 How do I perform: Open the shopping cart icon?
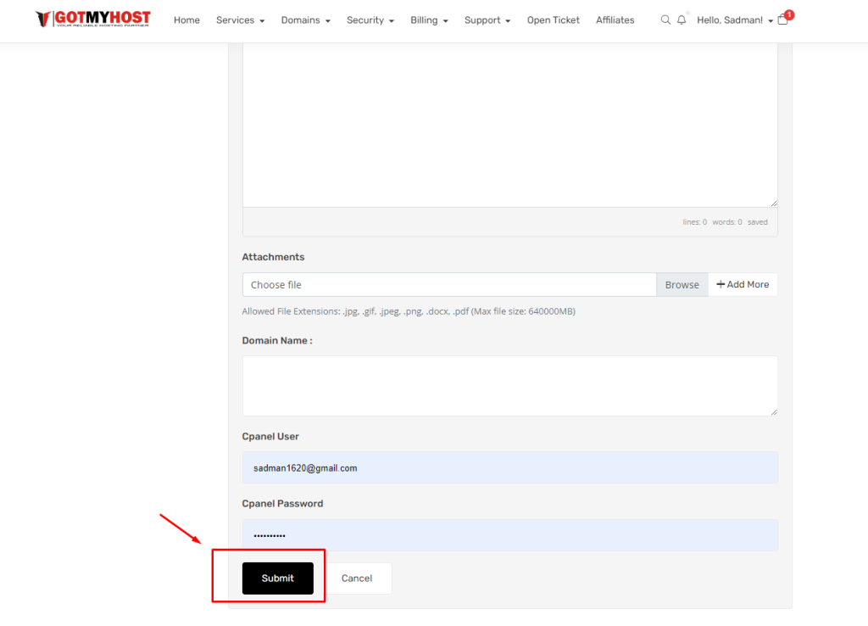coord(782,20)
